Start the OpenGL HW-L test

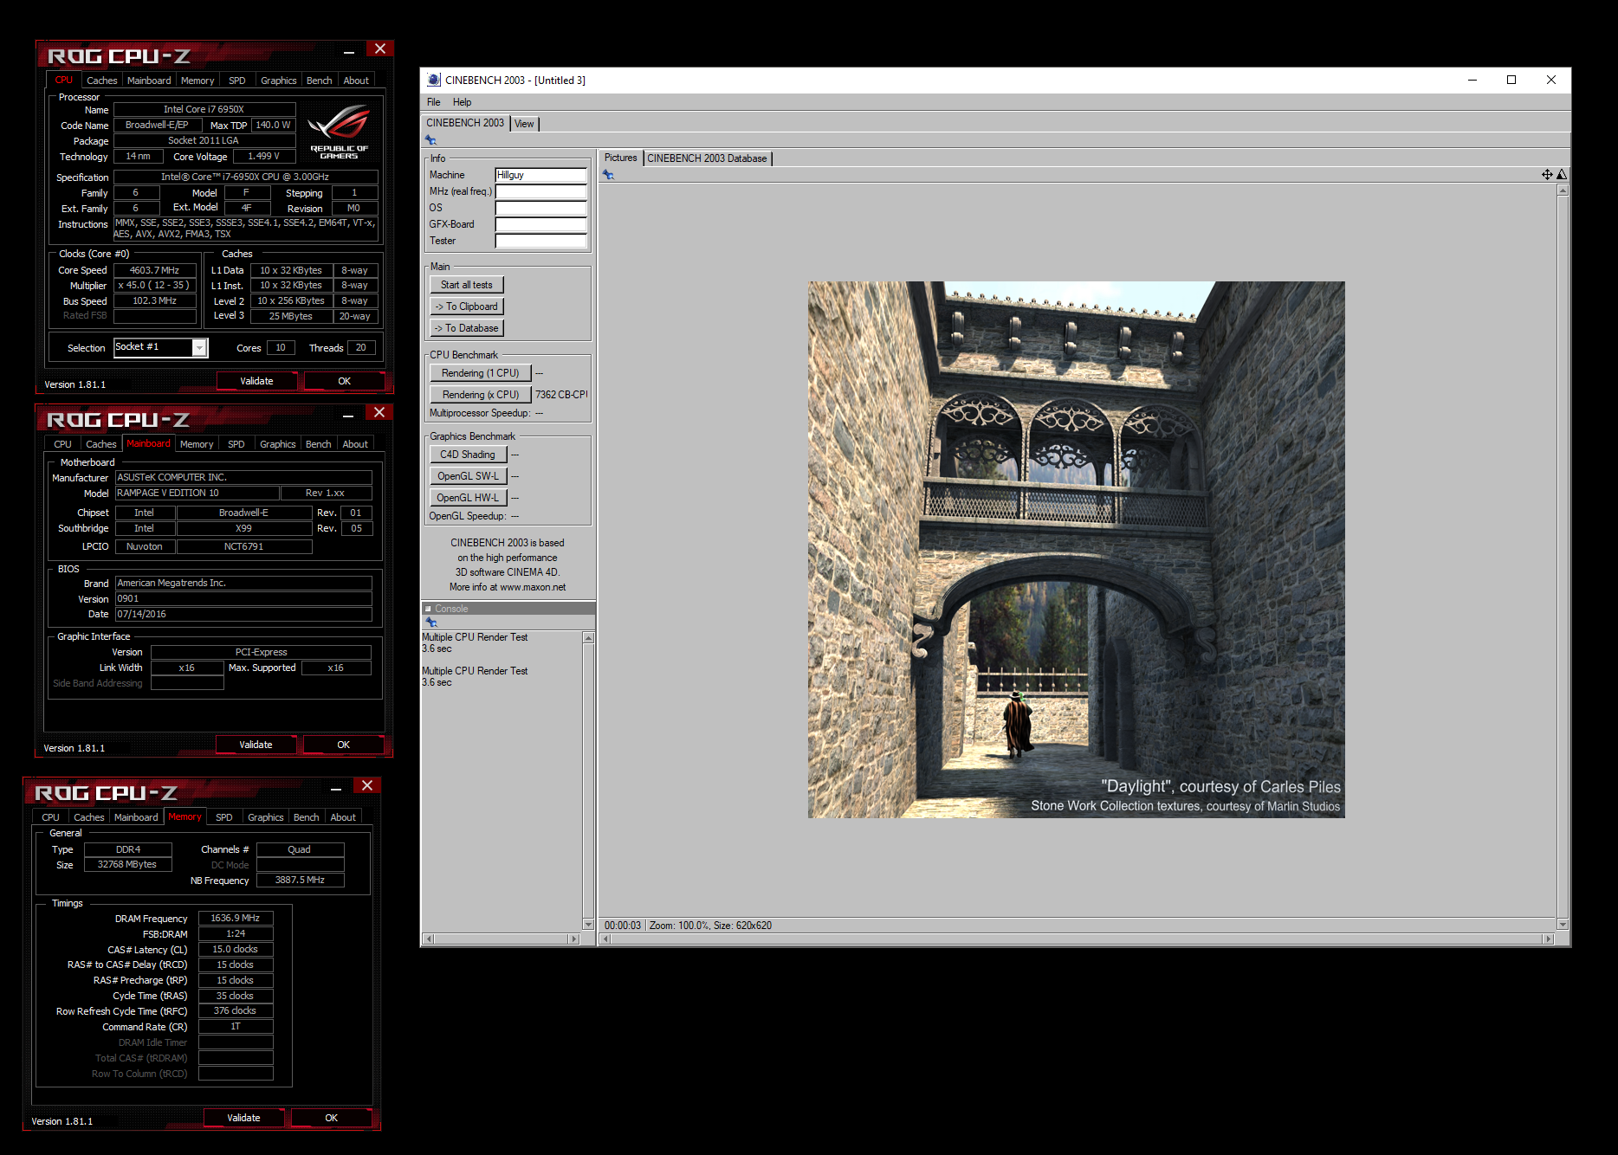(468, 498)
